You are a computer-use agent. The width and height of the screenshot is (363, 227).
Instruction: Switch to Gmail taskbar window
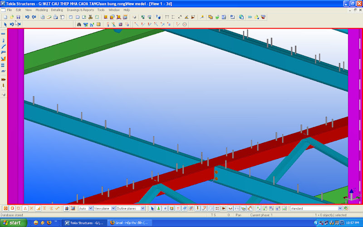click(x=129, y=223)
